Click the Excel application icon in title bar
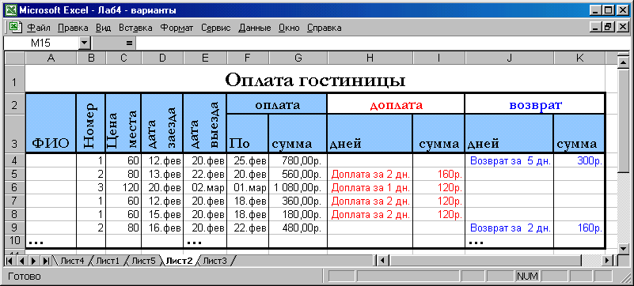The height and width of the screenshot is (286, 634). (x=11, y=9)
